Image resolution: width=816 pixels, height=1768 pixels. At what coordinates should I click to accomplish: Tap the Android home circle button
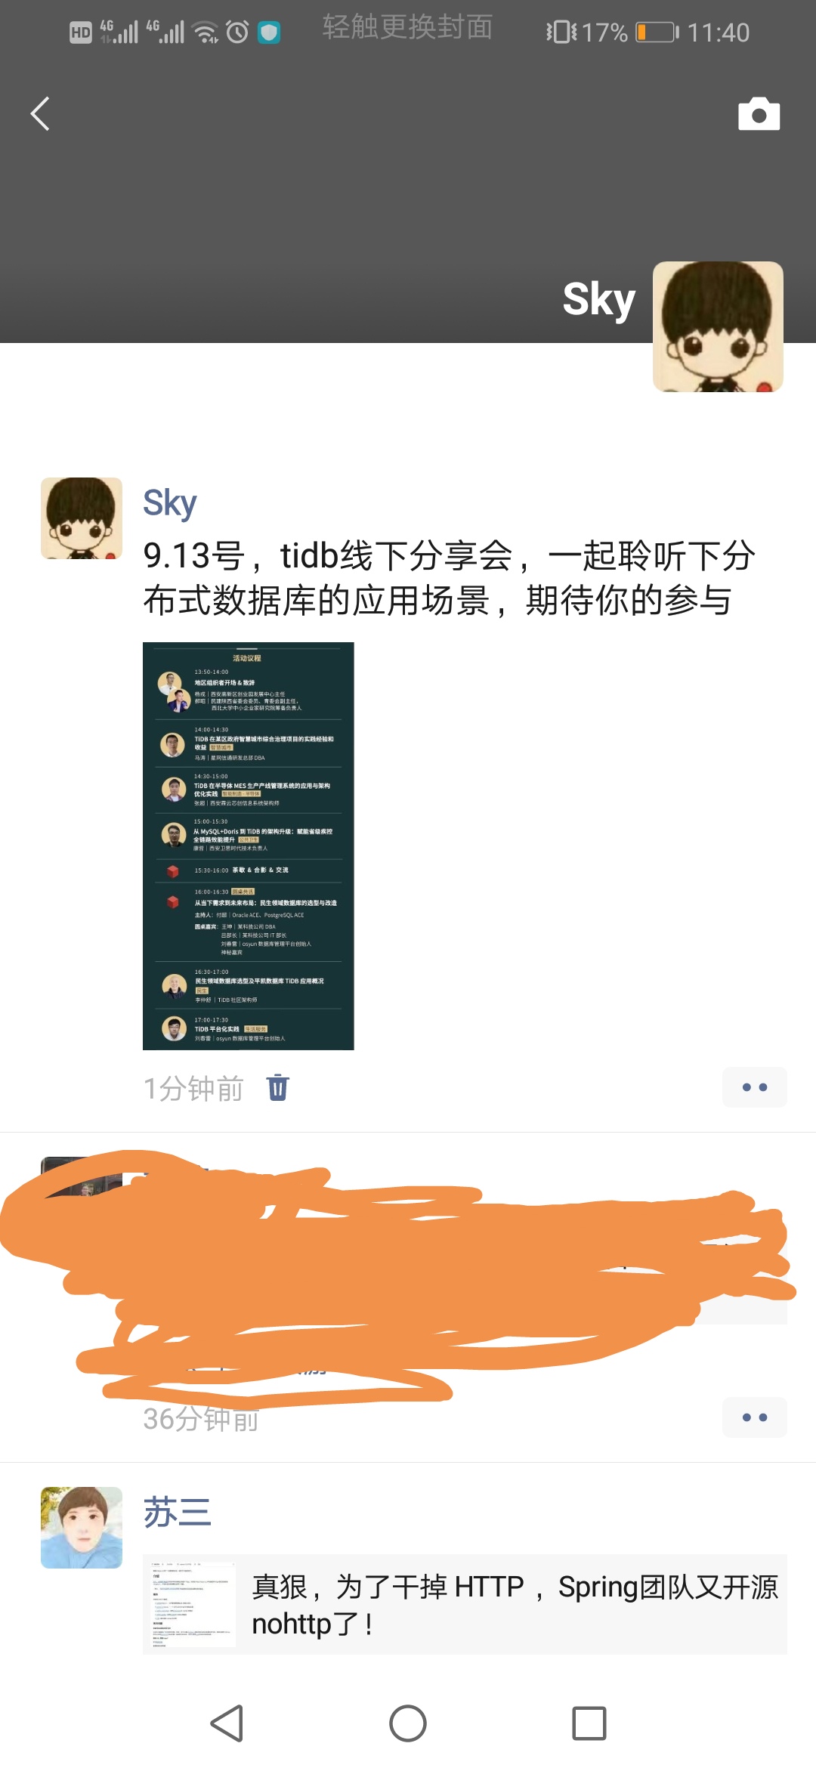point(408,1723)
